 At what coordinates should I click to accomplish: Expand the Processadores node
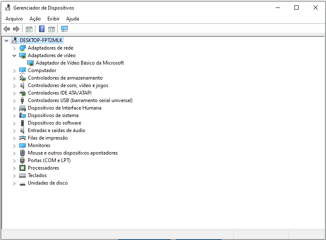[x=14, y=168]
